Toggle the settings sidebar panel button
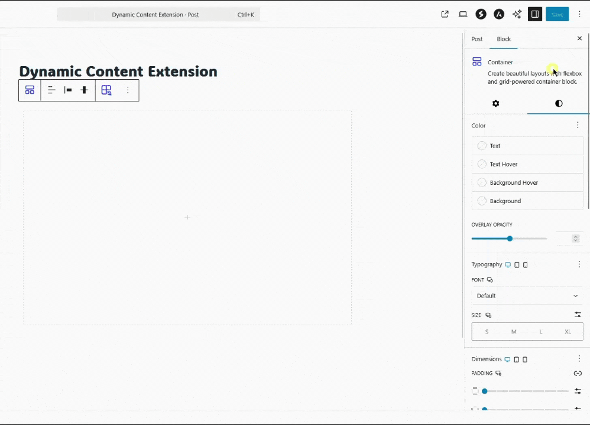 tap(535, 14)
